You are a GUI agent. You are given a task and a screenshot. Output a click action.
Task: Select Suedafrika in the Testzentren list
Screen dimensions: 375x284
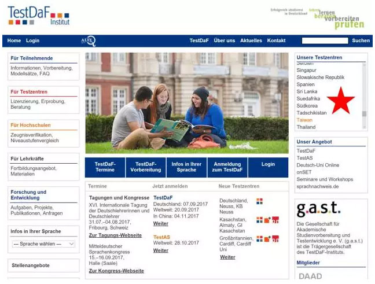308,98
